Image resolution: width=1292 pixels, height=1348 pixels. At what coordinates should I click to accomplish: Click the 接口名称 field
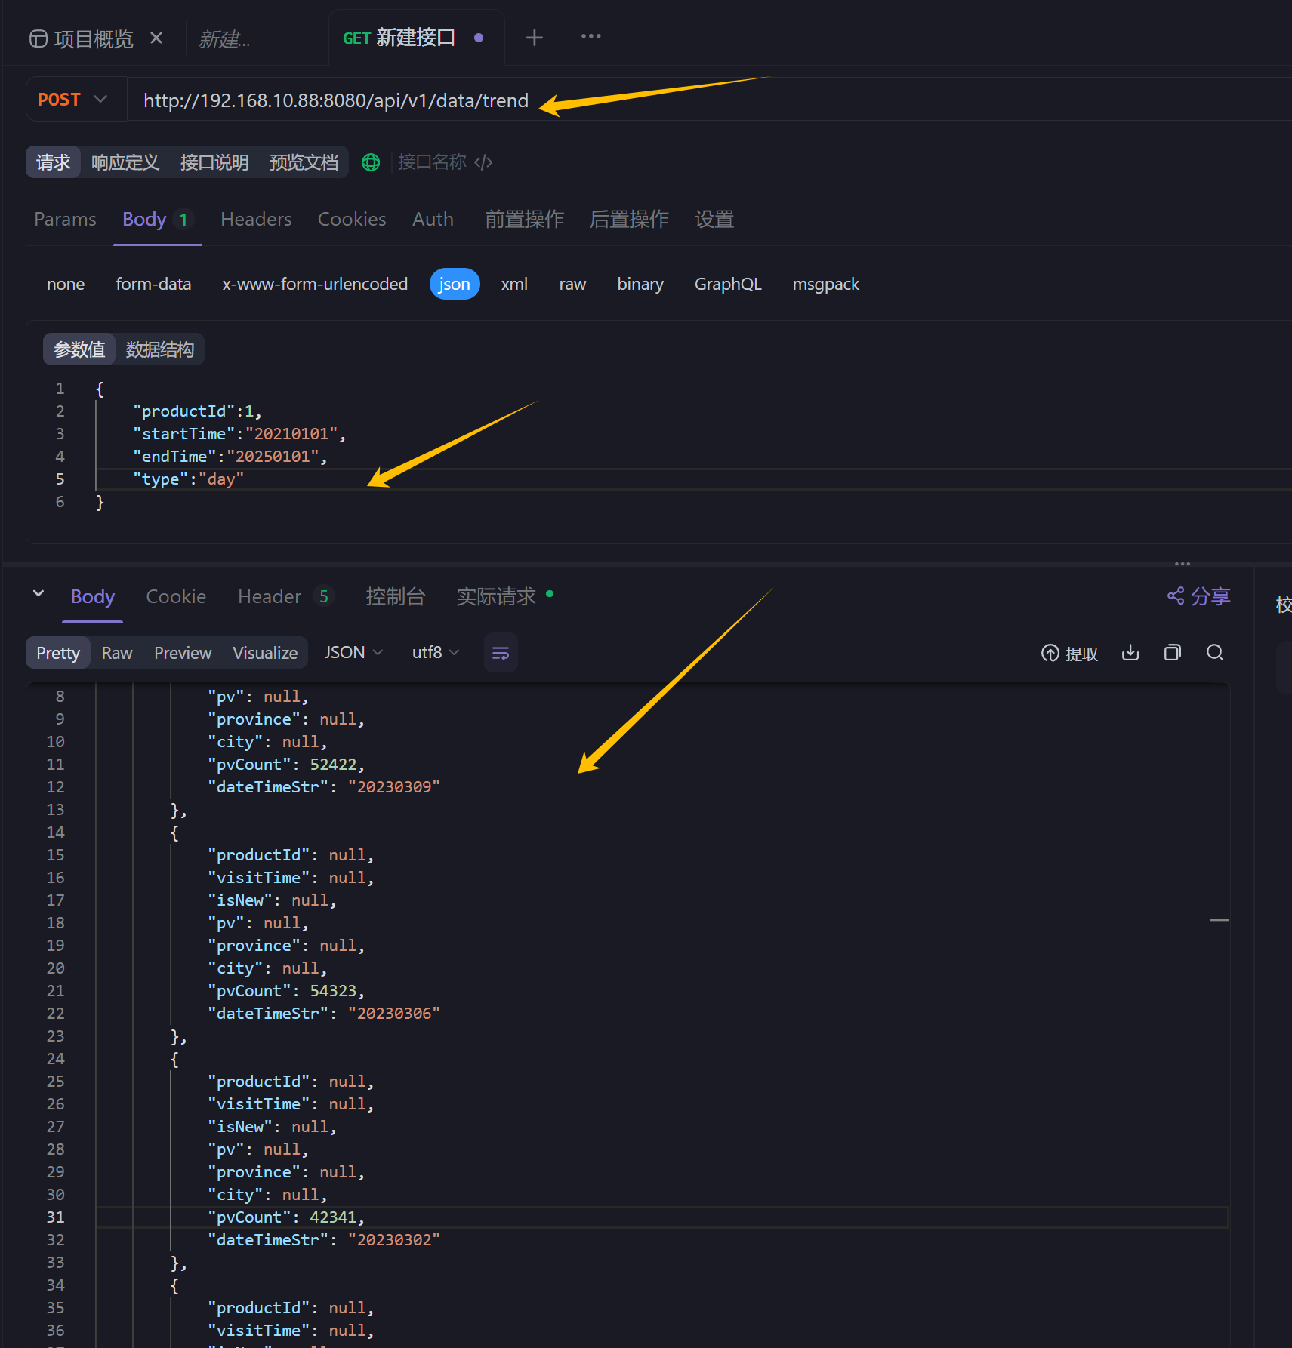pyautogui.click(x=432, y=162)
